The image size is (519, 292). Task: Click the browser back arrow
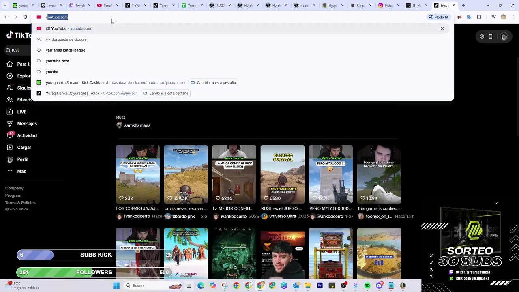click(x=6, y=17)
